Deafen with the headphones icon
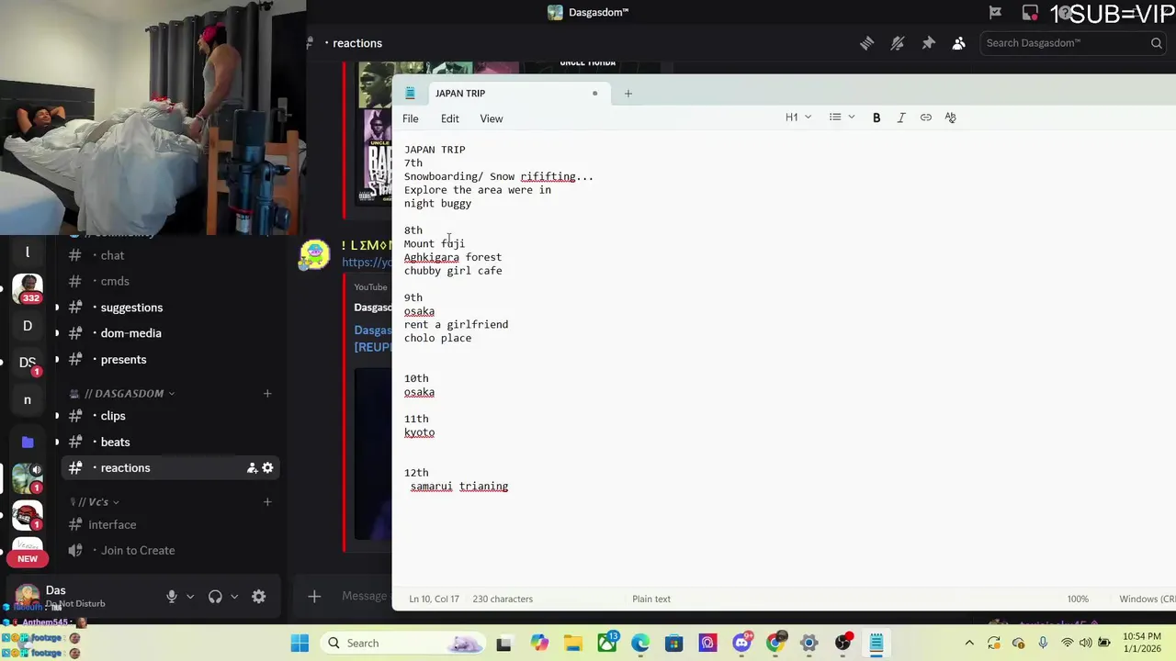The height and width of the screenshot is (661, 1176). 215,597
